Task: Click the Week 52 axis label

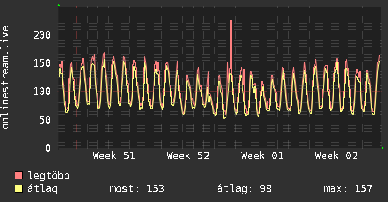Action: (188, 156)
